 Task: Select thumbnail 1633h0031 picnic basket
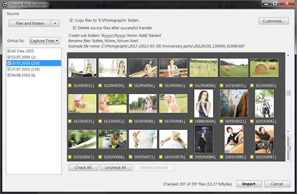pyautogui.click(x=82, y=104)
